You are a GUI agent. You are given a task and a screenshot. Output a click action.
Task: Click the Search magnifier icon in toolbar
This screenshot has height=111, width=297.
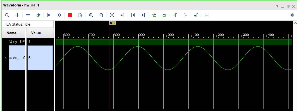(7, 15)
